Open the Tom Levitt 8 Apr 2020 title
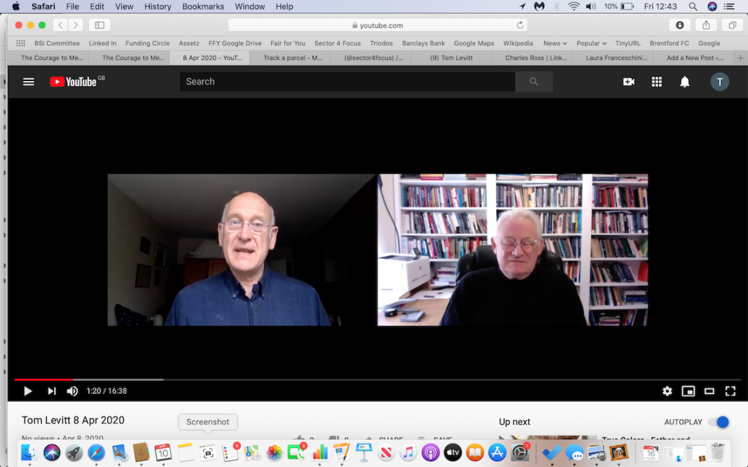 (x=73, y=420)
